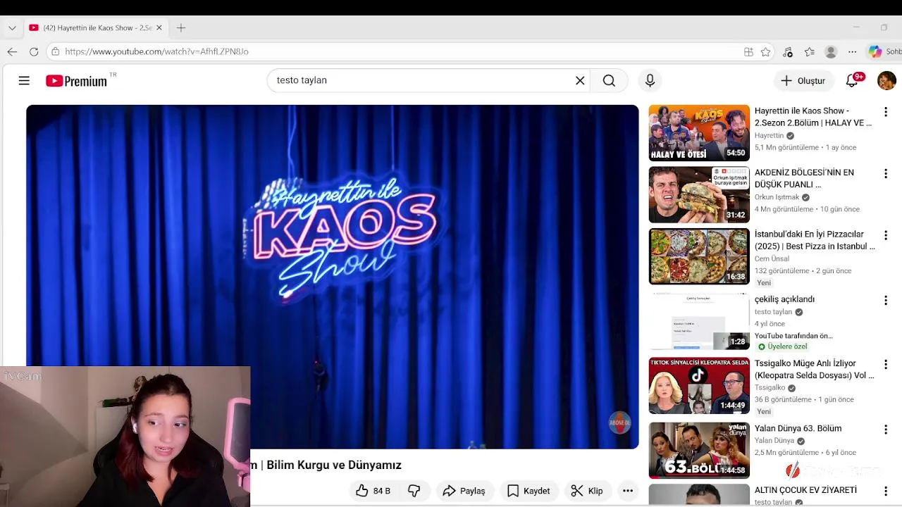Open more actions ellipsis below video
The width and height of the screenshot is (902, 507).
pyautogui.click(x=628, y=491)
